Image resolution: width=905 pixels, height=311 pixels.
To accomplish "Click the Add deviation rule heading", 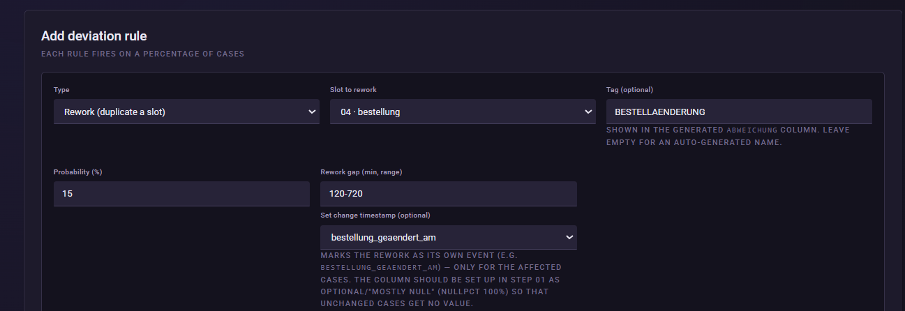I will tap(94, 36).
